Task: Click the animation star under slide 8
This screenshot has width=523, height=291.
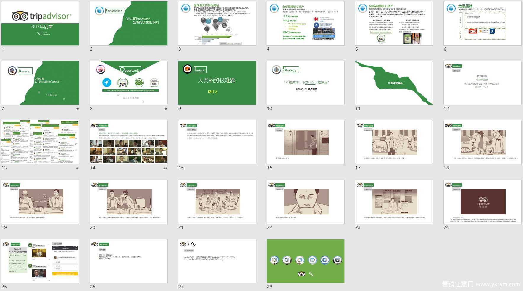Action: [x=166, y=109]
